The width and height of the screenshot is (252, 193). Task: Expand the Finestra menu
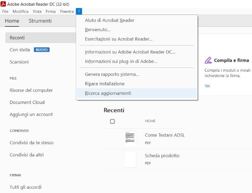point(67,12)
